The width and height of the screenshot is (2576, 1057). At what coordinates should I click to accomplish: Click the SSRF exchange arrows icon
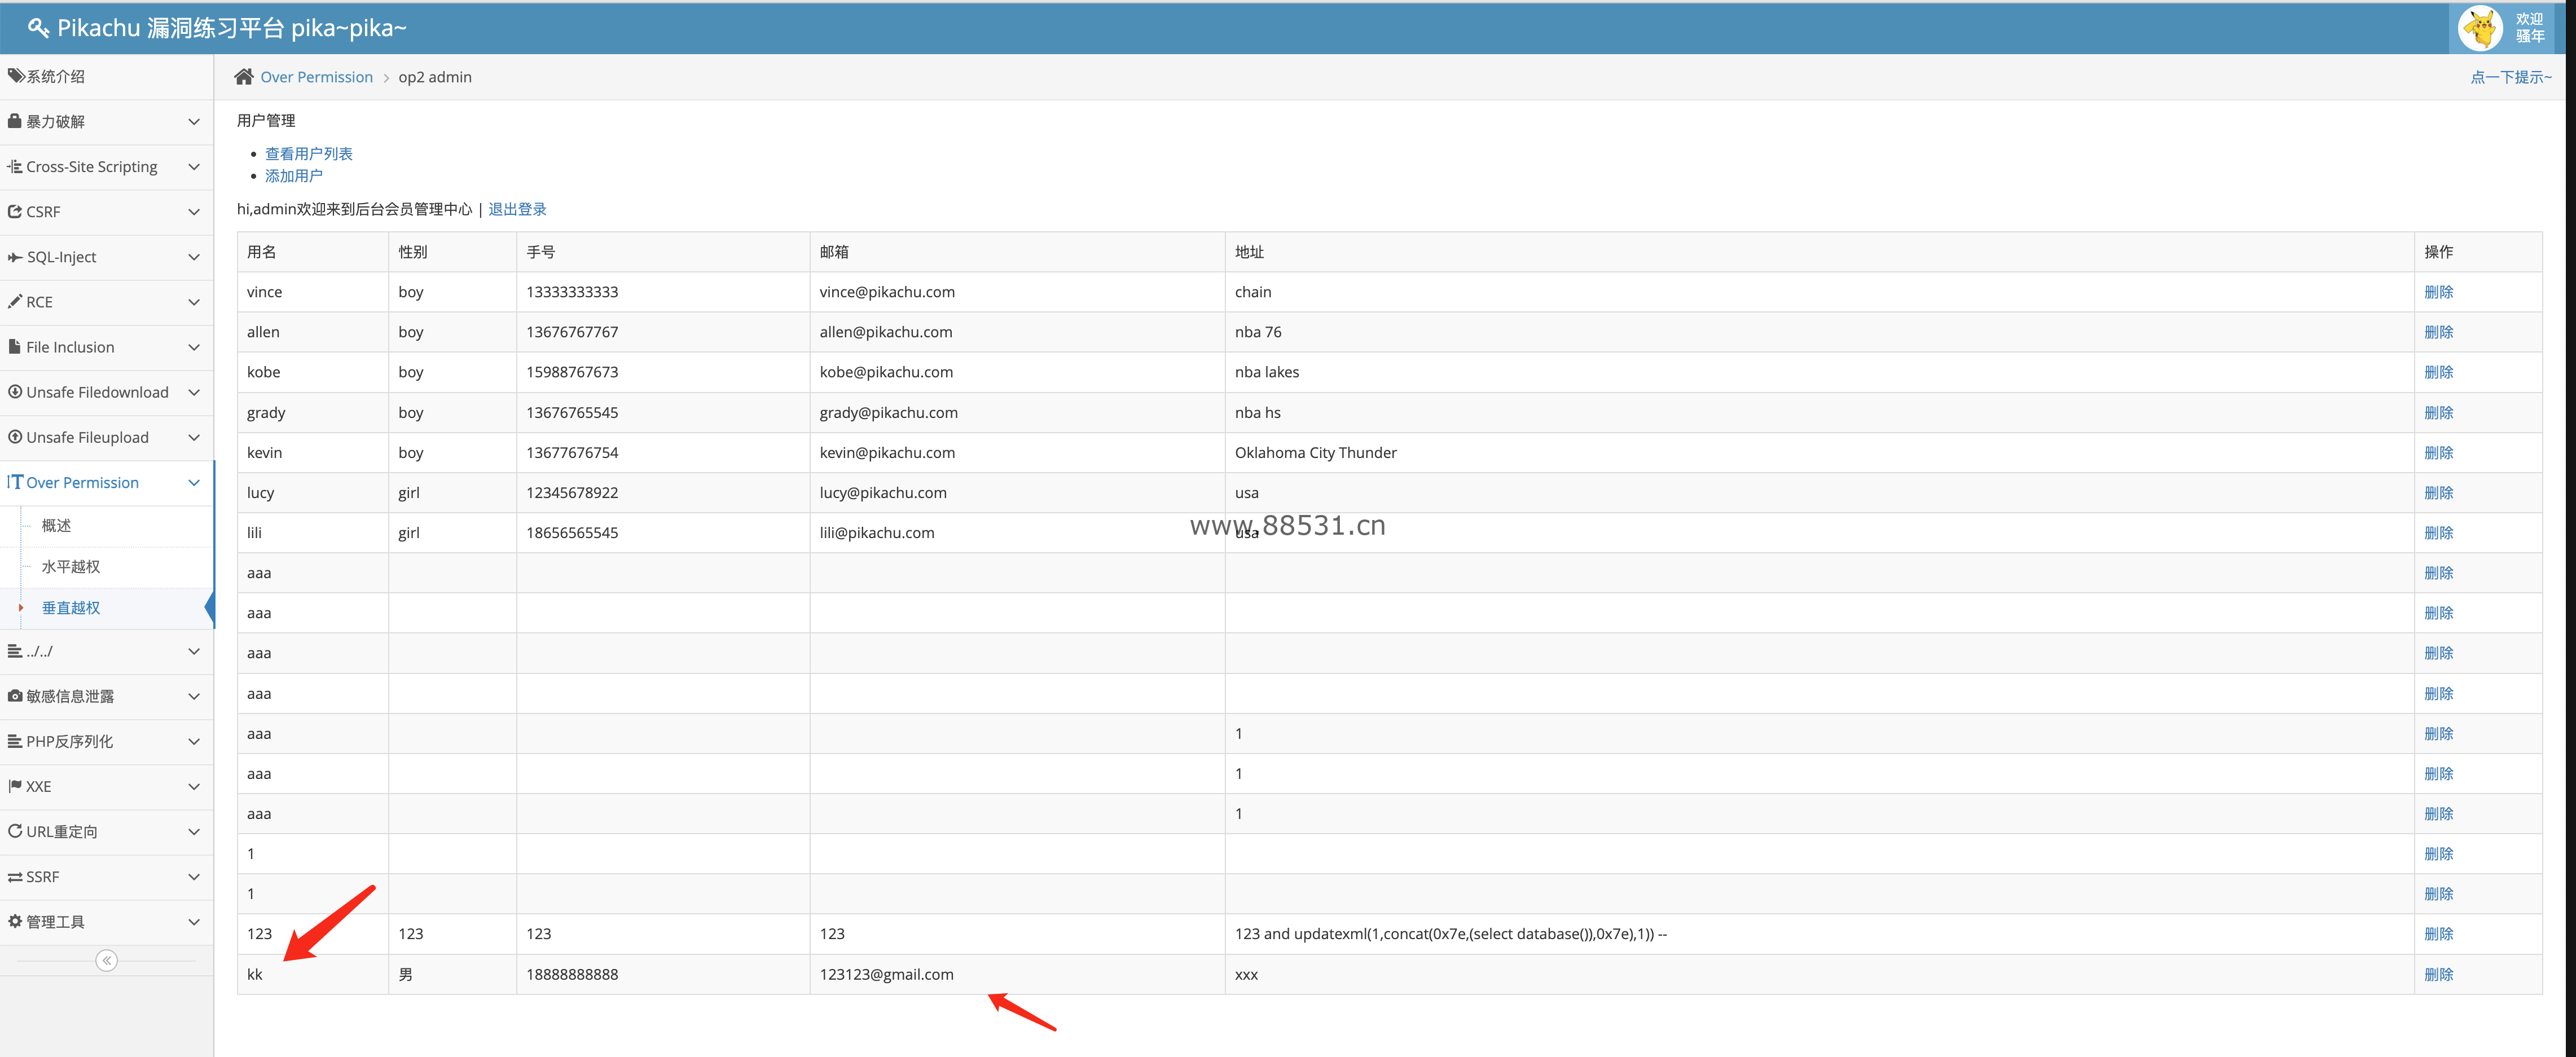[x=15, y=877]
